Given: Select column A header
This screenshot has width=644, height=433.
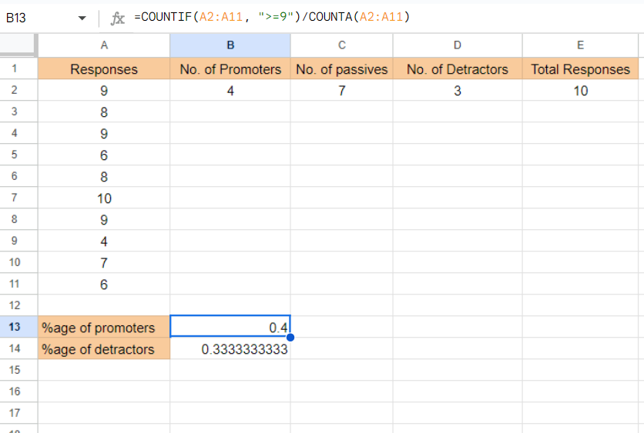Looking at the screenshot, I should 104,45.
